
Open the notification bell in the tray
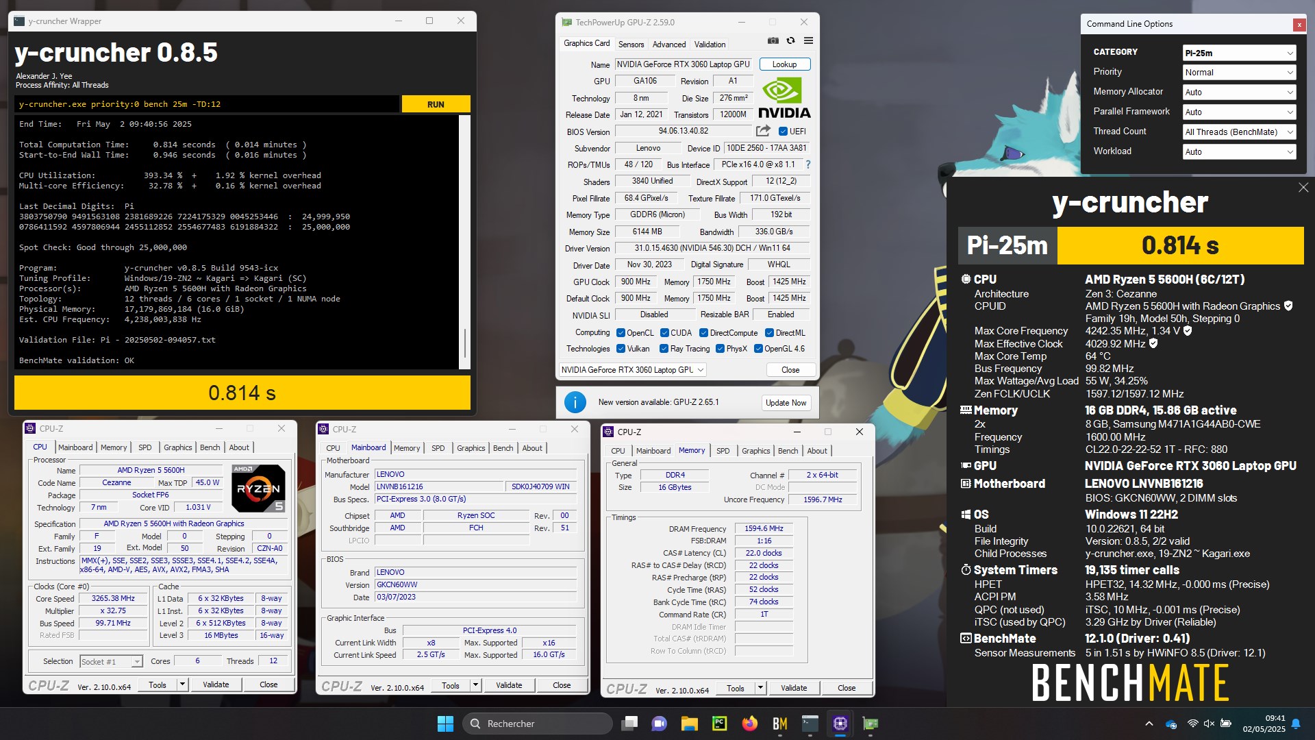[1296, 724]
